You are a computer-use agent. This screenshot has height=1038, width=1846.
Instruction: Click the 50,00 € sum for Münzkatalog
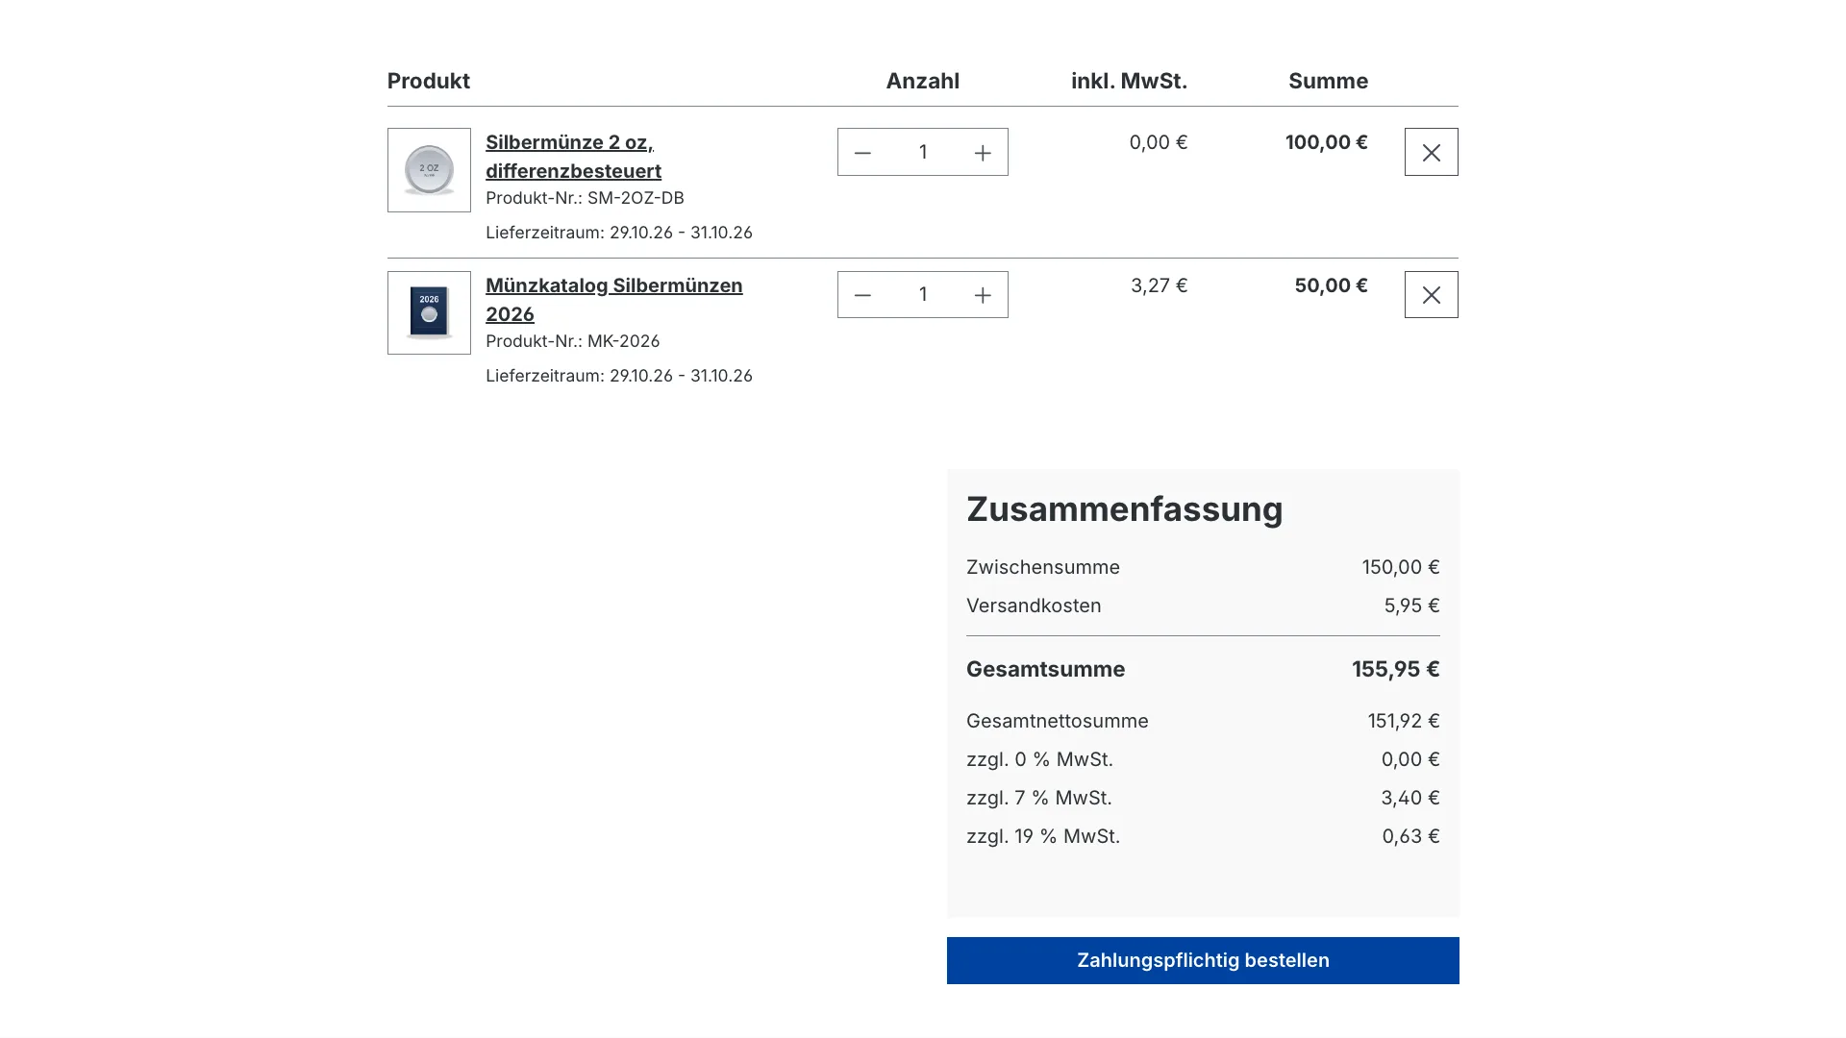[x=1331, y=285]
